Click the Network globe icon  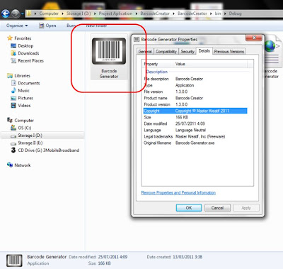point(10,165)
